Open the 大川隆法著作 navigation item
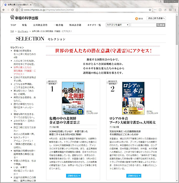The width and height of the screenshot is (179, 183). tap(40, 25)
